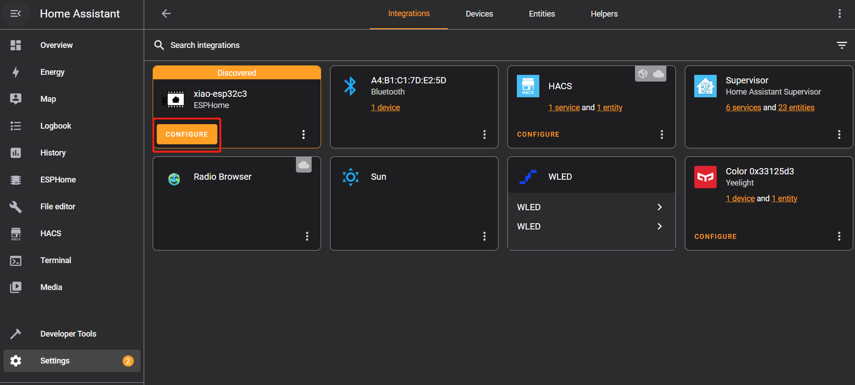Viewport: 855px width, 385px height.
Task: Collapse the sidebar with the hamburger icon
Action: point(16,13)
